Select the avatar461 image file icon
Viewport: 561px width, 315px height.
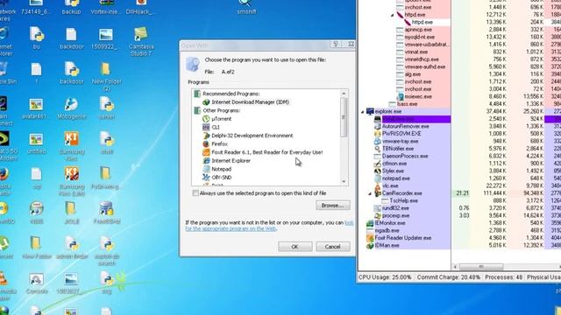tap(36, 108)
